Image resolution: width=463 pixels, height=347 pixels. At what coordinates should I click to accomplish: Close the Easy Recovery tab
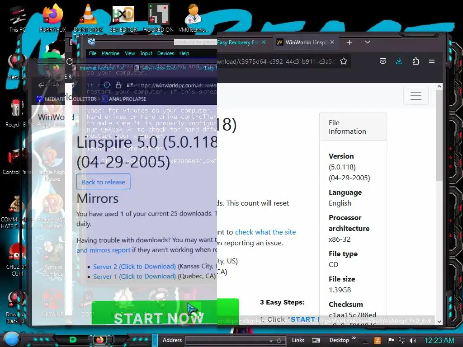click(x=264, y=42)
